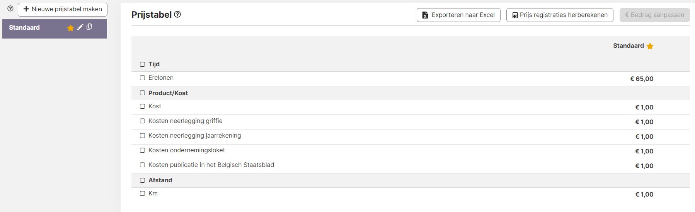Click the Excel icon in the export button
Viewport: 695px width, 212px height.
tap(425, 15)
